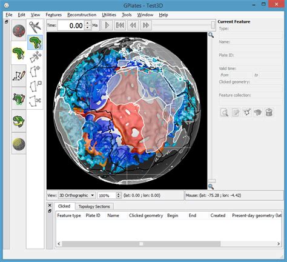Screen dimensions: 287x262
Task: Click the time animation slider handle
Action: click(213, 25)
